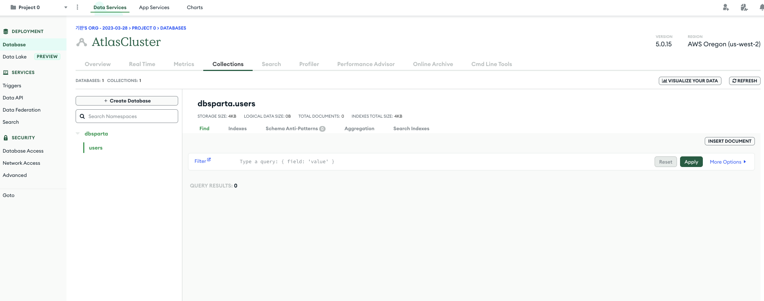Select the Collections tab
The width and height of the screenshot is (764, 301).
coord(228,64)
